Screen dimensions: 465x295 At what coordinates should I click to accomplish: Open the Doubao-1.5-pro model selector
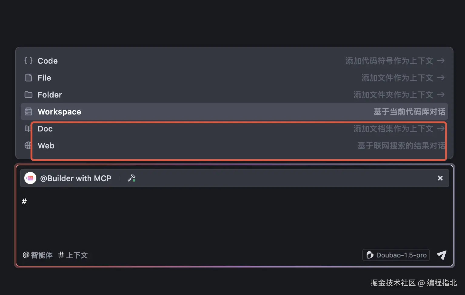point(396,255)
